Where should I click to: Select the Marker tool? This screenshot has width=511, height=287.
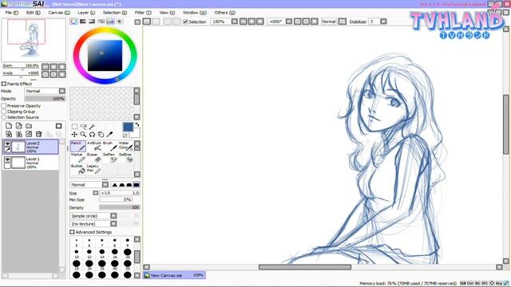pyautogui.click(x=78, y=157)
